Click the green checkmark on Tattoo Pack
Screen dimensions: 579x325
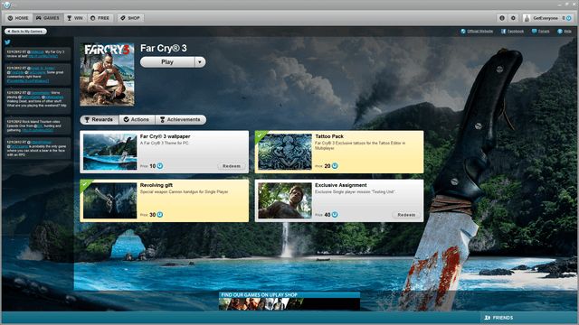(x=260, y=135)
